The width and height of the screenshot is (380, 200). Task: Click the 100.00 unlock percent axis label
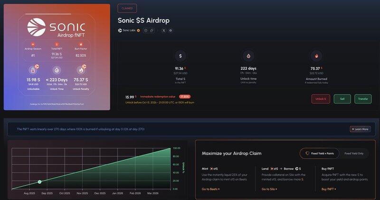(176, 148)
